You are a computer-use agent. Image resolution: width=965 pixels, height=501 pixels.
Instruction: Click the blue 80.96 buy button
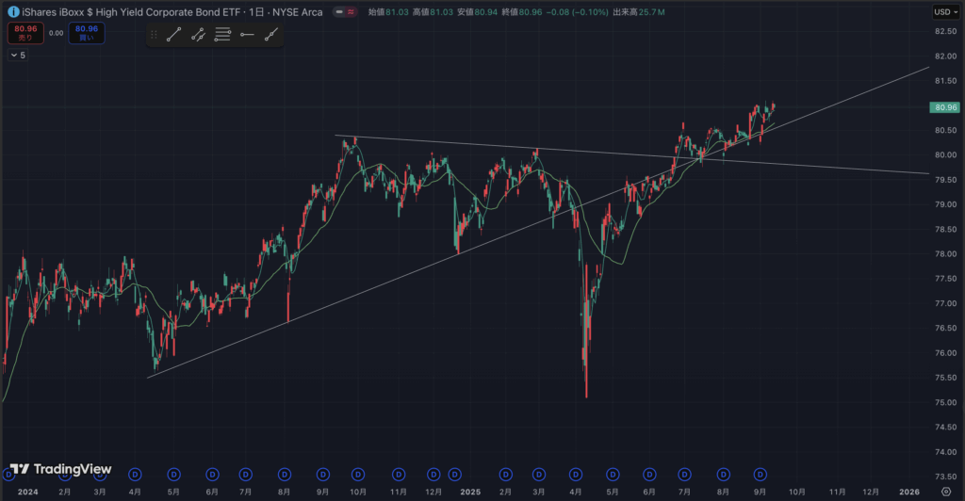coord(88,33)
